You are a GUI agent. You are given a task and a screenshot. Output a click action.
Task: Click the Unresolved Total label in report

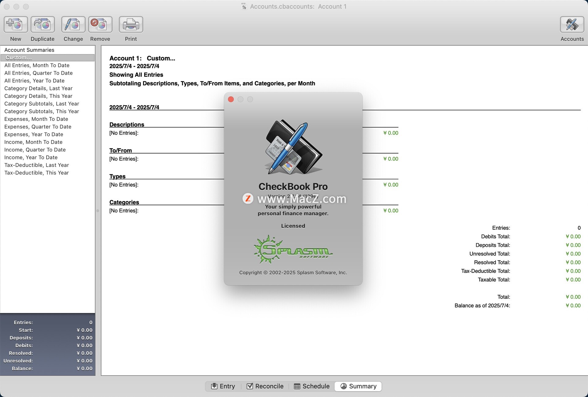tap(490, 254)
